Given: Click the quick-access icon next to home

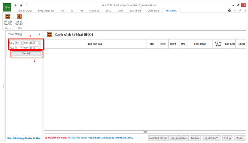Looking at the screenshot, I should (x=21, y=5).
